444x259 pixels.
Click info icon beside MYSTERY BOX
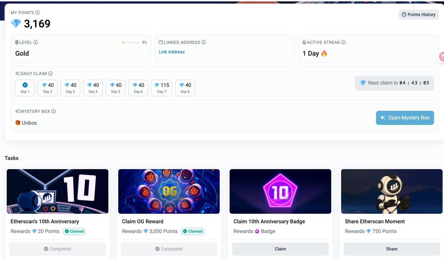(x=53, y=111)
